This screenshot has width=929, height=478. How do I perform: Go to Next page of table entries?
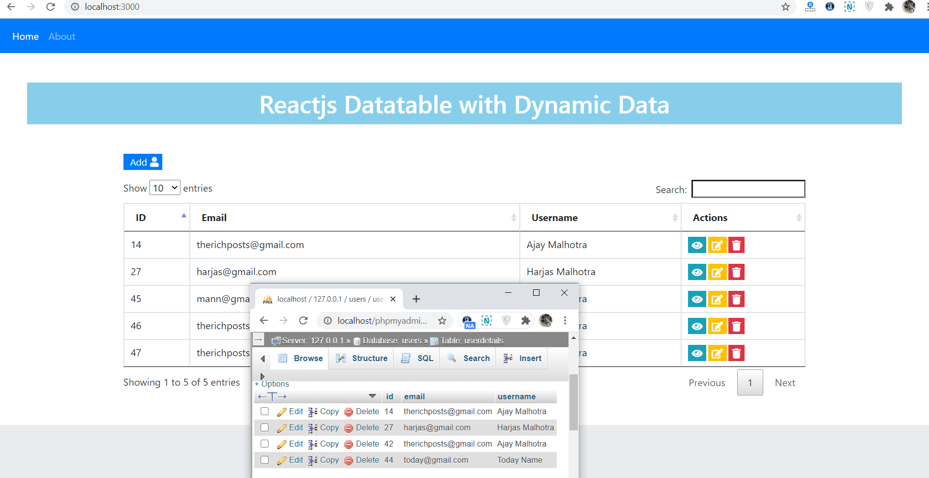click(x=784, y=382)
